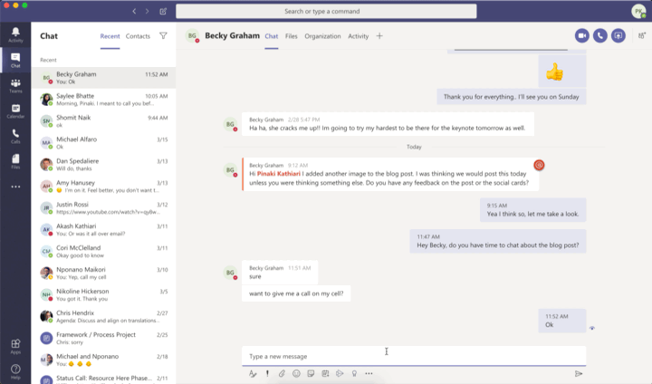Screen dimensions: 652x384
Task: Open the Files section in sidebar
Action: [x=15, y=161]
